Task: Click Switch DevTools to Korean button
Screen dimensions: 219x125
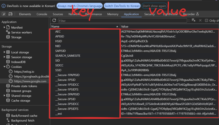Action: click(x=122, y=6)
